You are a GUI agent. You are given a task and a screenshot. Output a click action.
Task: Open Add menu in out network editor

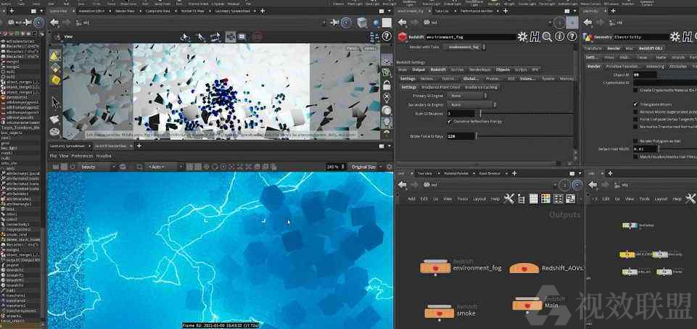tap(411, 199)
